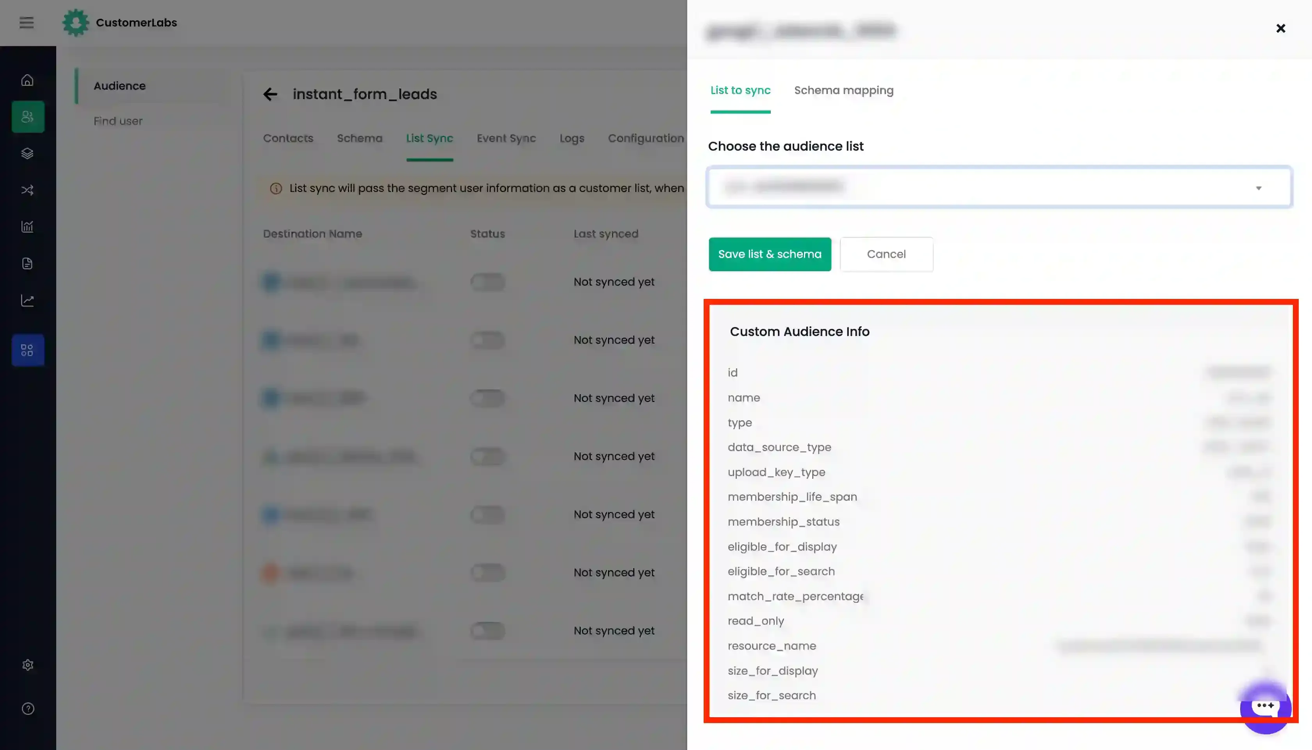
Task: Click the match_rate_percentage label
Action: 796,597
